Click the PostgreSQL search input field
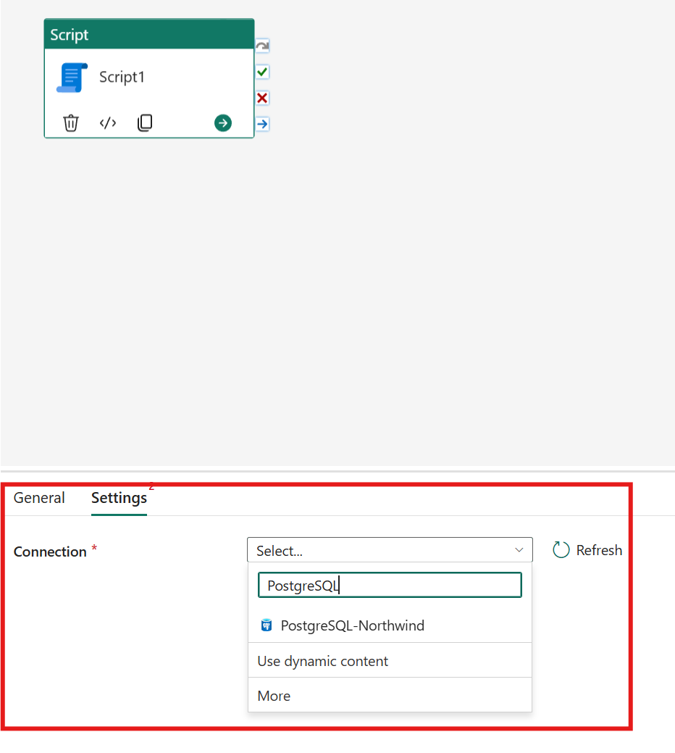Screen dimensions: 675x753 click(x=390, y=585)
